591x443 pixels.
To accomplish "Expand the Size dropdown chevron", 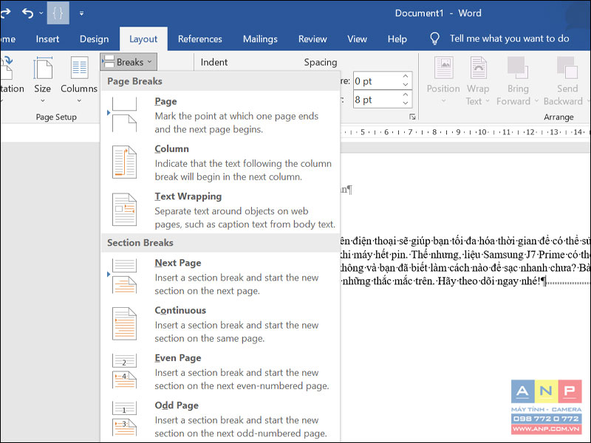I will click(43, 100).
